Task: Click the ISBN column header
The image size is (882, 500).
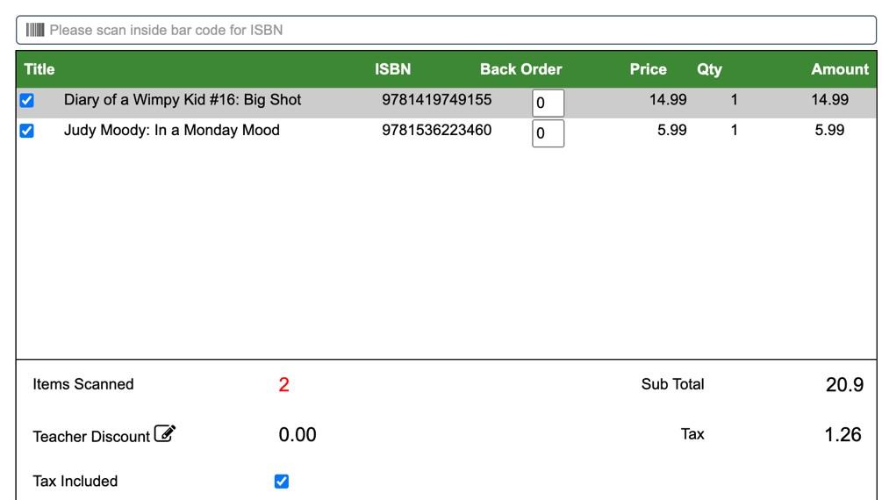Action: (x=392, y=69)
